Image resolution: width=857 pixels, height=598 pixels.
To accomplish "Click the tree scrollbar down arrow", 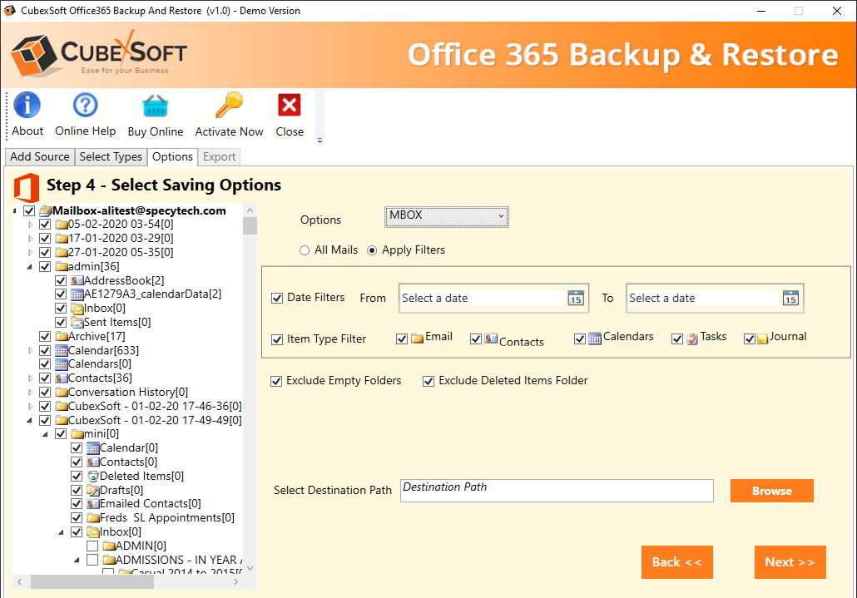I will [250, 569].
